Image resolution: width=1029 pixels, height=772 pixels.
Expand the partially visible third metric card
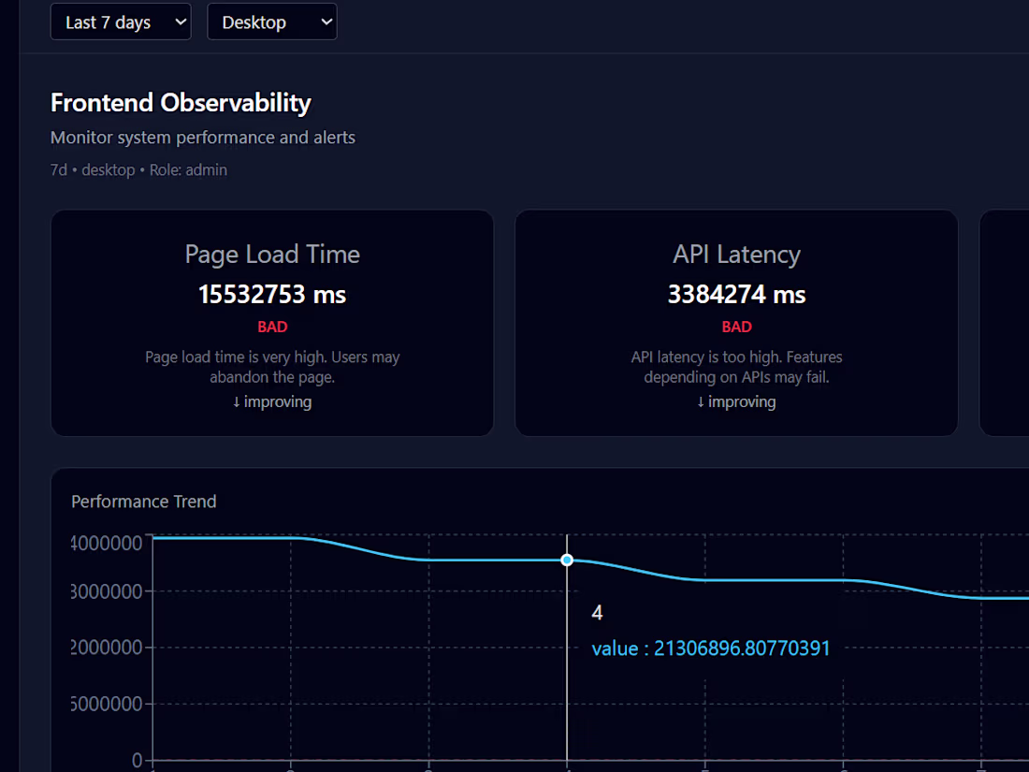[x=1004, y=323]
